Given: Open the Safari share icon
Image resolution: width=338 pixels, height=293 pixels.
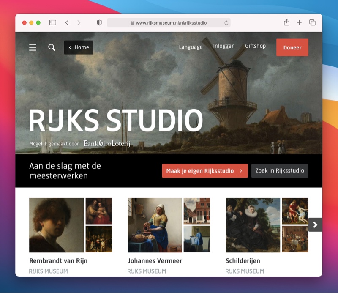Looking at the screenshot, I should [x=286, y=22].
